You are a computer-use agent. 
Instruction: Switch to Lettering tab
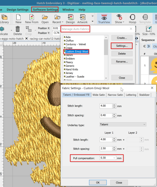(131, 95)
